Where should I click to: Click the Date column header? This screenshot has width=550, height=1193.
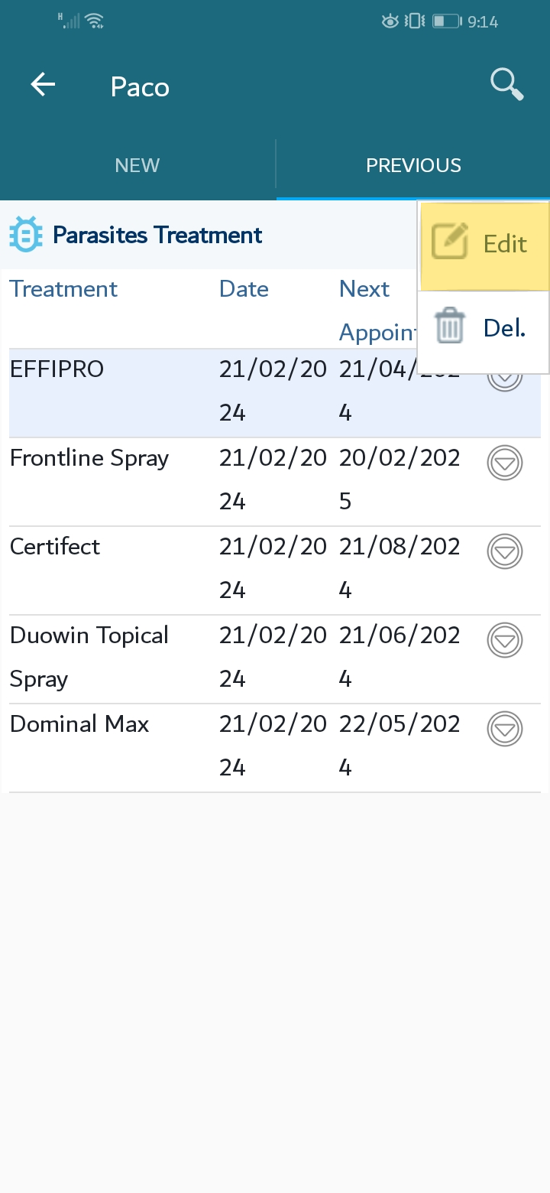[244, 289]
